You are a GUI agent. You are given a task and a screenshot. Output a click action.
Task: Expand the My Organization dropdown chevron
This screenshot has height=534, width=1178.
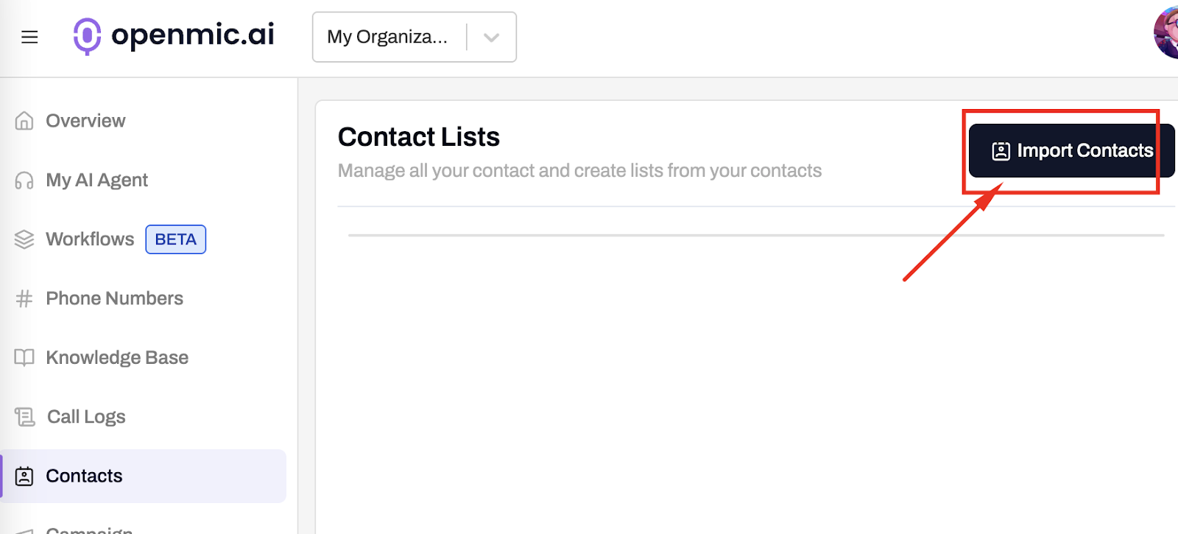491,36
